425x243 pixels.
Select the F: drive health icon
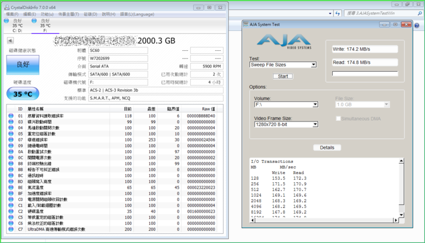point(34,20)
